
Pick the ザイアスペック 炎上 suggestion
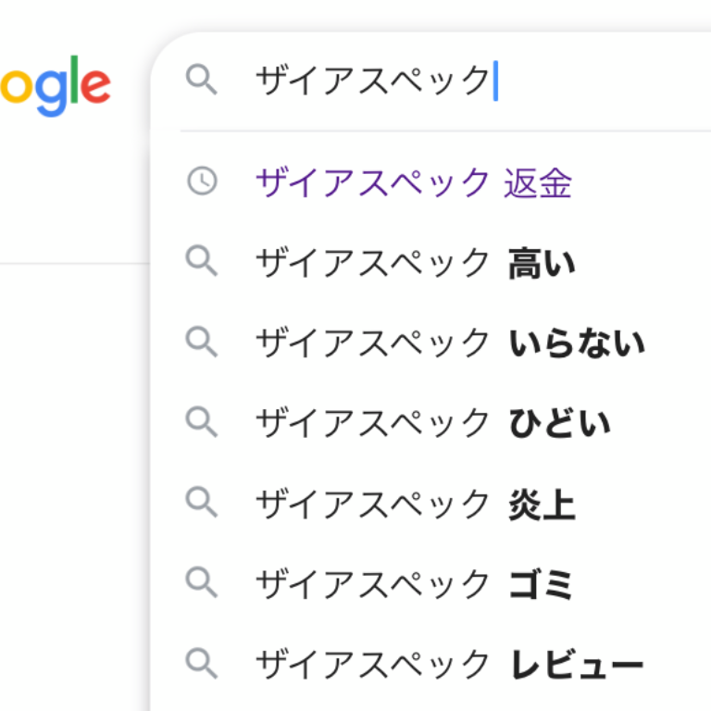pos(430,504)
